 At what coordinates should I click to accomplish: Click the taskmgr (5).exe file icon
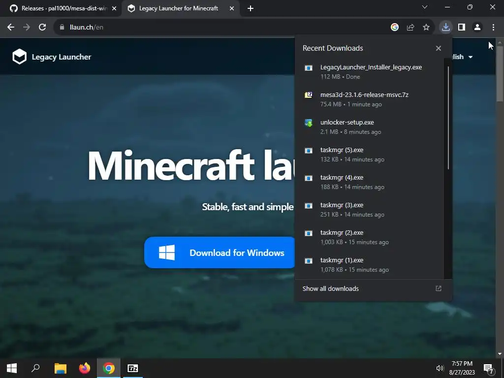click(x=309, y=150)
